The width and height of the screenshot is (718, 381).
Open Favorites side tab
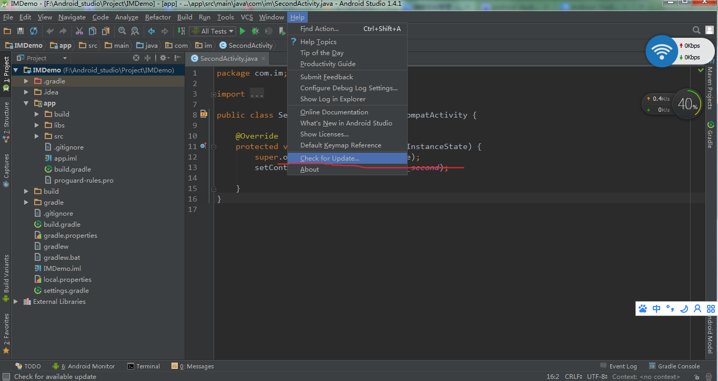click(6, 334)
